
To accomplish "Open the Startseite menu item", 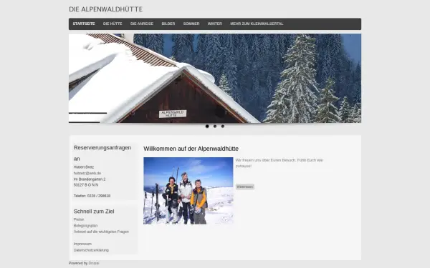I will pos(84,24).
